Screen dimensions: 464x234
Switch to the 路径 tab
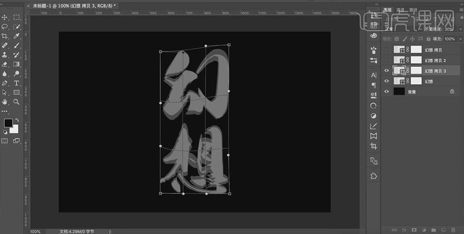point(413,10)
